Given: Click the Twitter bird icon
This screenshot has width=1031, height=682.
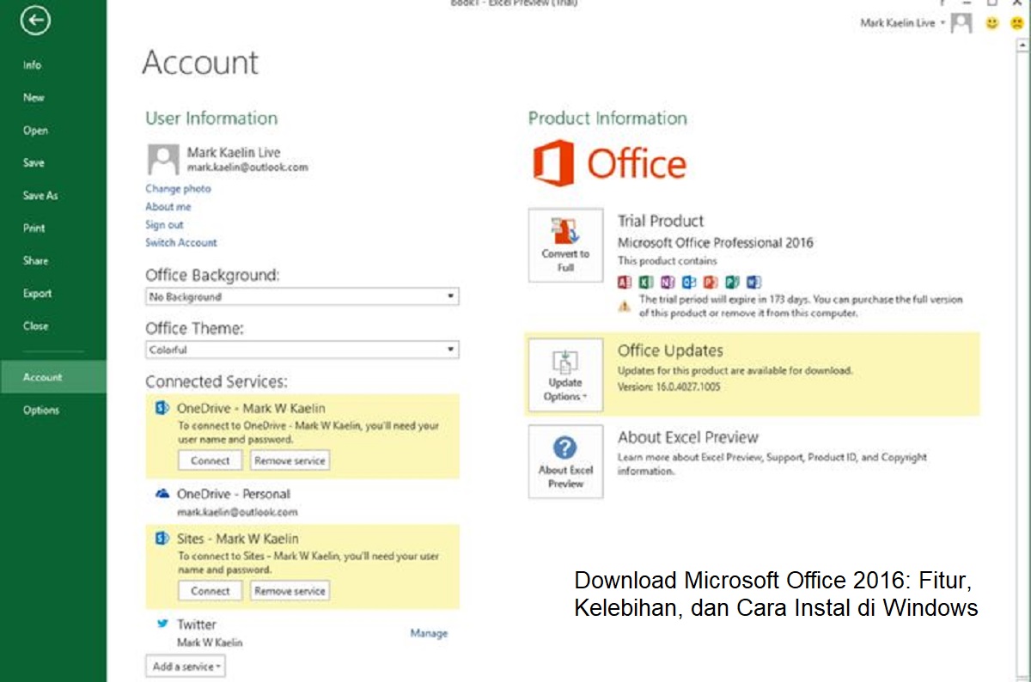Looking at the screenshot, I should (164, 624).
